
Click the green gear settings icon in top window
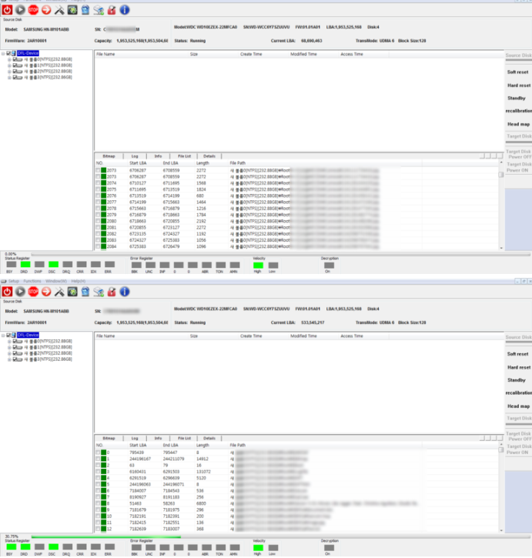[x=72, y=10]
